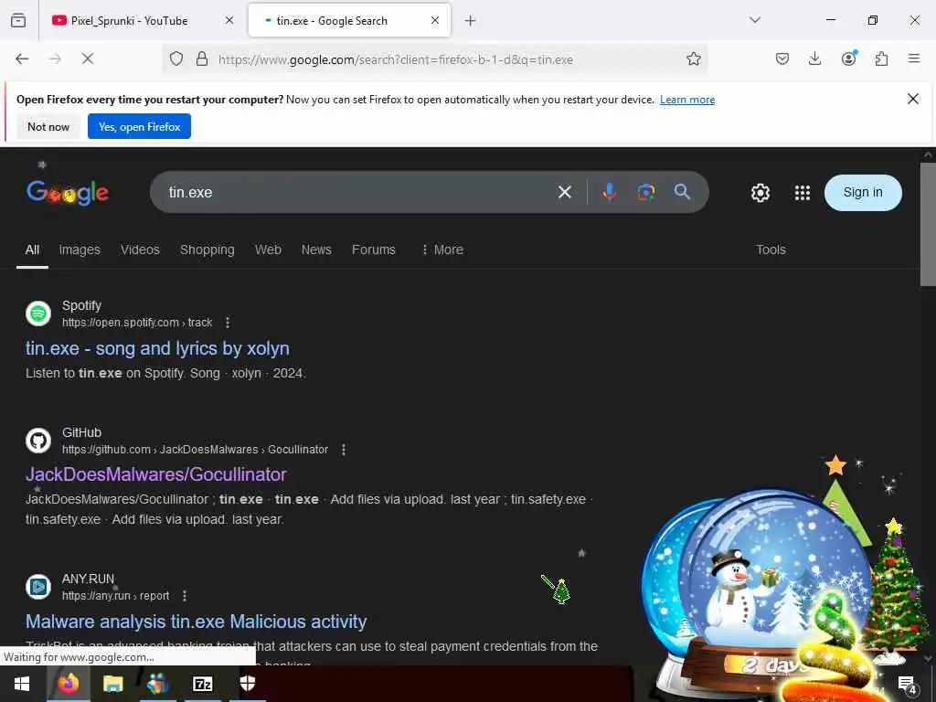936x702 pixels.
Task: Expand the list all tabs chevron
Action: (x=755, y=20)
